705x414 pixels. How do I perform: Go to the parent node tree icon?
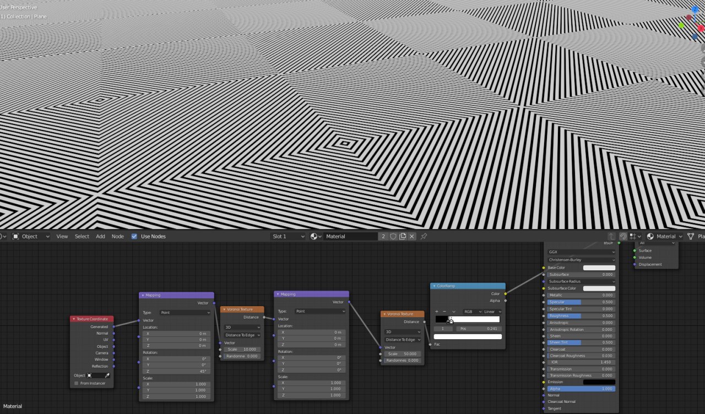click(x=611, y=236)
